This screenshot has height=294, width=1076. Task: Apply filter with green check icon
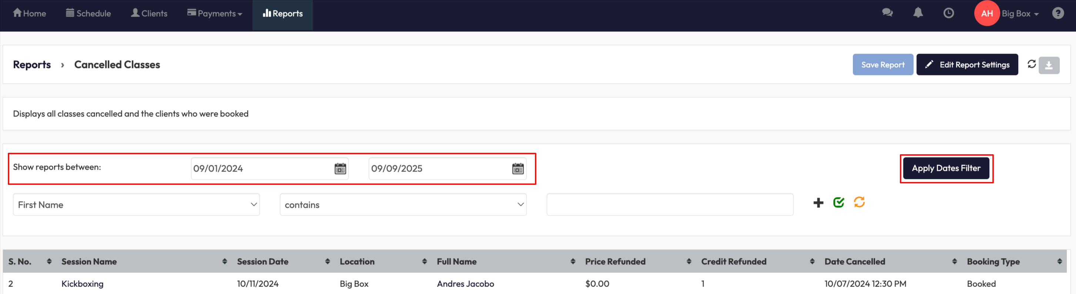click(838, 203)
